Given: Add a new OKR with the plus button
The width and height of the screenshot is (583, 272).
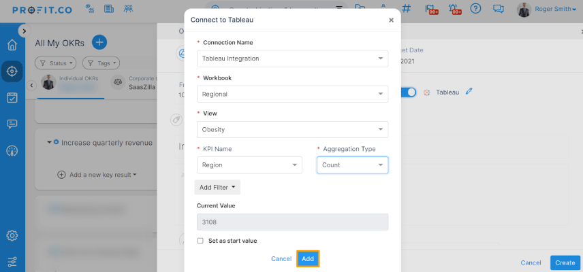Looking at the screenshot, I should coord(99,42).
